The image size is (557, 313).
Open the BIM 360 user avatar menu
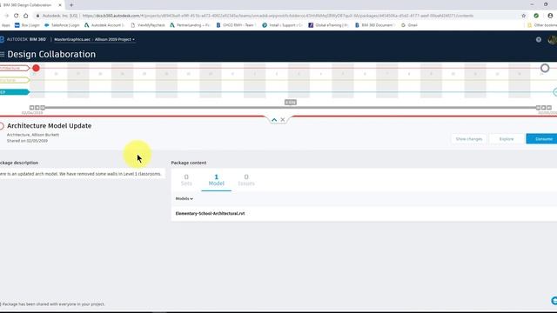(x=553, y=40)
